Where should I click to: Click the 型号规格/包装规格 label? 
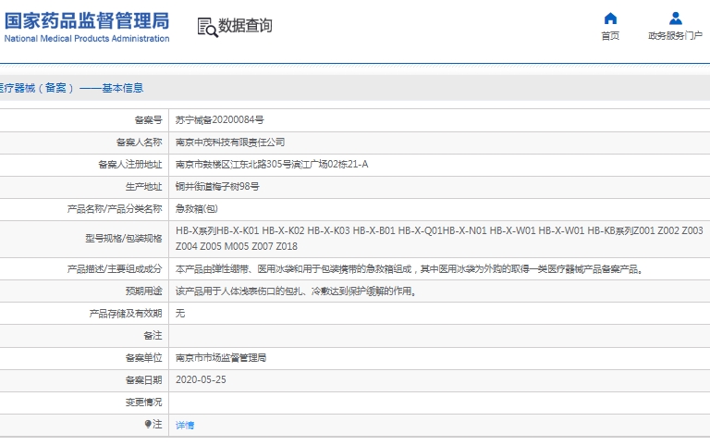click(x=124, y=239)
